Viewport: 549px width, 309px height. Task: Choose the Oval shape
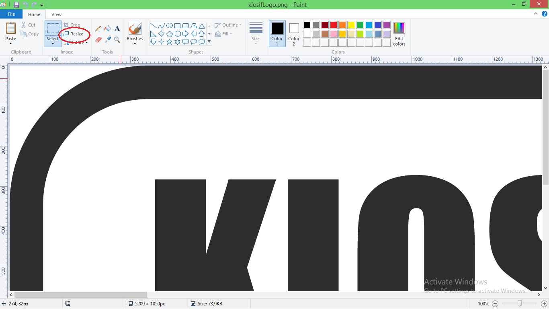coord(169,26)
